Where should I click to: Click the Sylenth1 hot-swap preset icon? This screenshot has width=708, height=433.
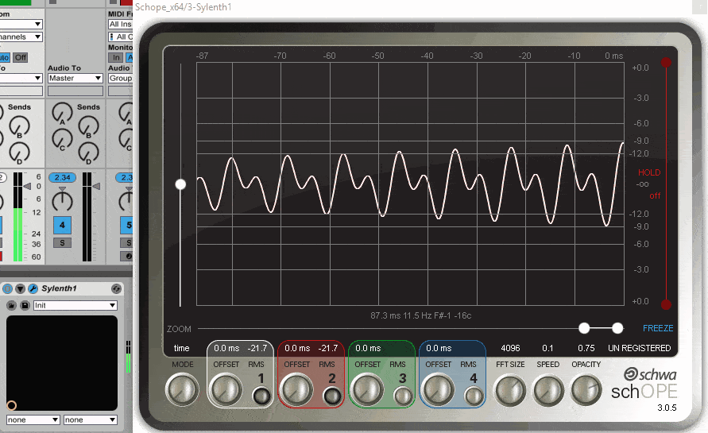pyautogui.click(x=116, y=288)
